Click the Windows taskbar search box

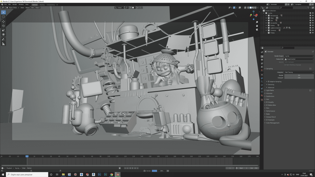pos(27,175)
